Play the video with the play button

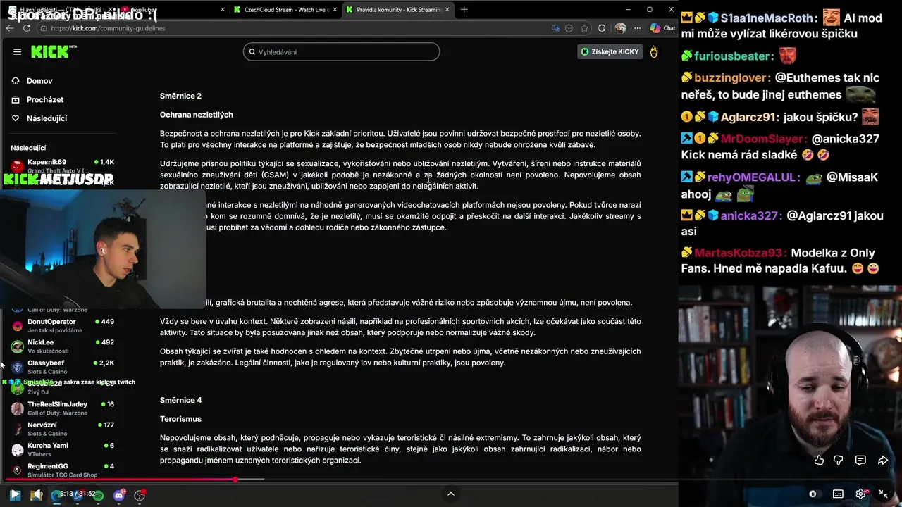coord(15,496)
